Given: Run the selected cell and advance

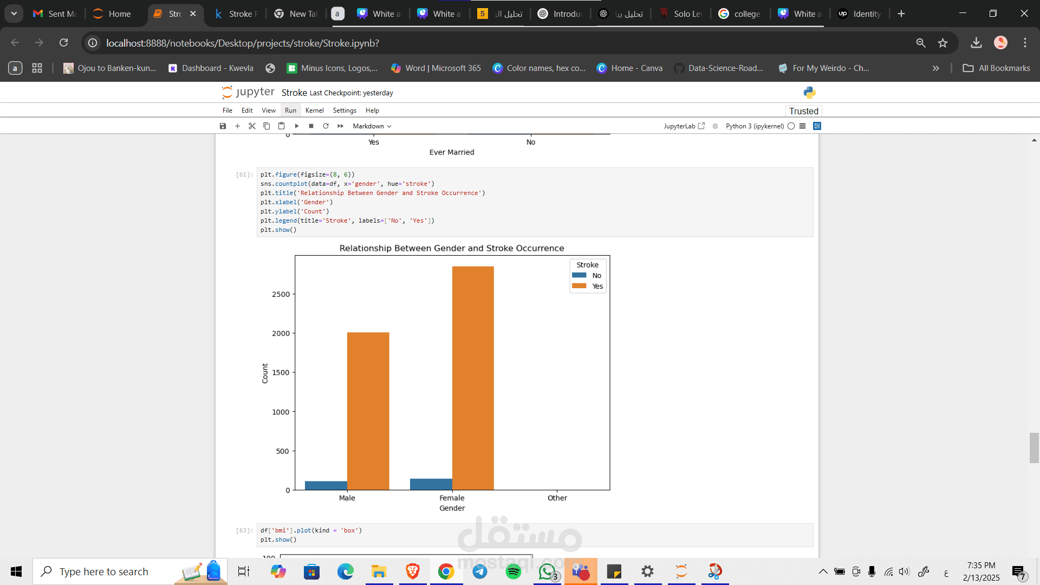Looking at the screenshot, I should coord(297,126).
